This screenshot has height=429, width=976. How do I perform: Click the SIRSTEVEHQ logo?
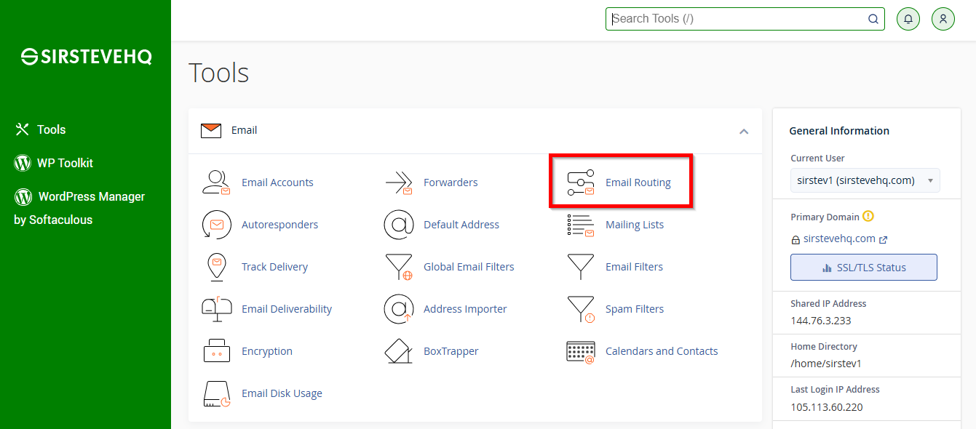point(86,57)
